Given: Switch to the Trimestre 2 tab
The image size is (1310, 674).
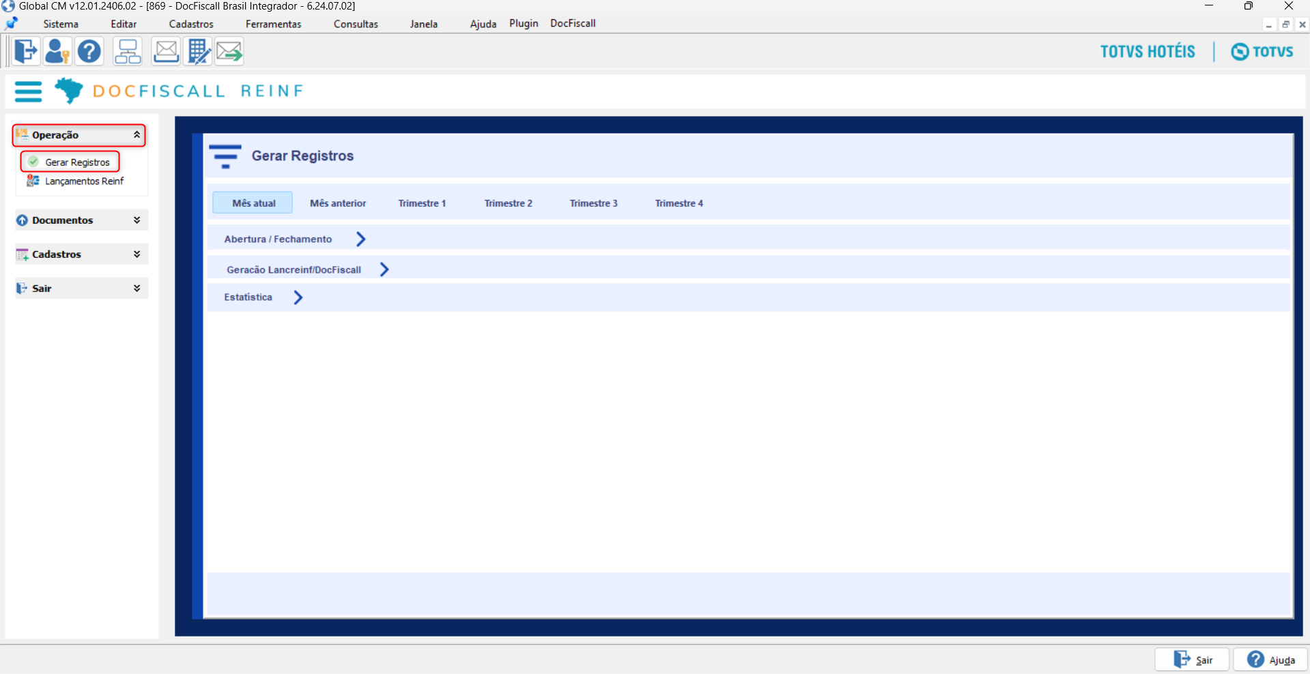Looking at the screenshot, I should point(509,203).
